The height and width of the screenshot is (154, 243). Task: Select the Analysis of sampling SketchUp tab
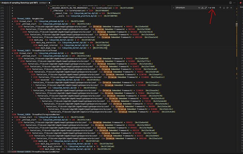pos(26,2)
